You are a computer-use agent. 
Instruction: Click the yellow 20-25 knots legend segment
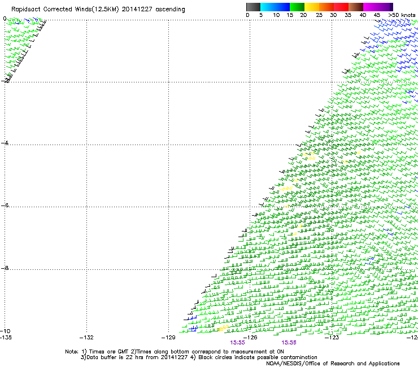[x=312, y=7]
